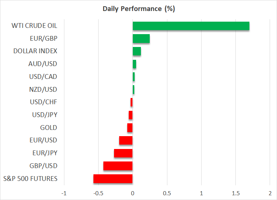Select the AUD/USD category label

[x=43, y=64]
